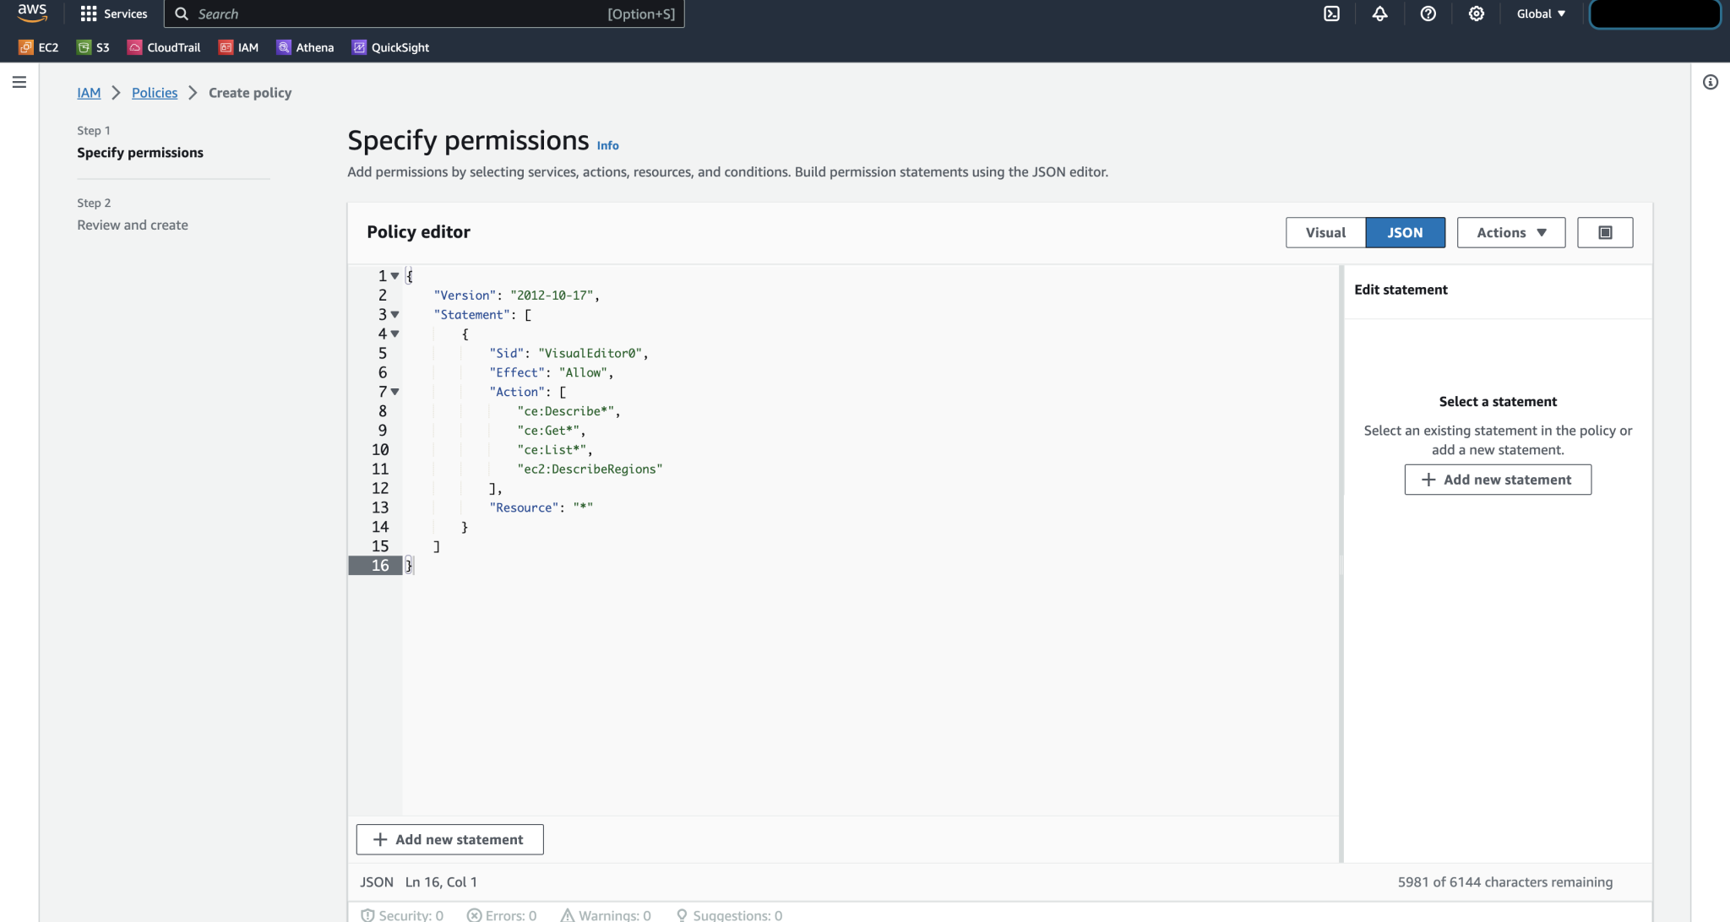The height and width of the screenshot is (922, 1730).
Task: Open the Actions dropdown
Action: pos(1510,231)
